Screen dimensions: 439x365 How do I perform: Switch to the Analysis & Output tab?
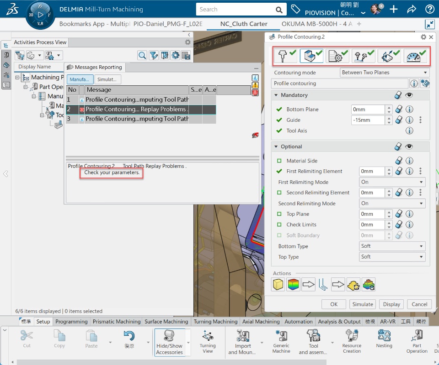(x=339, y=322)
